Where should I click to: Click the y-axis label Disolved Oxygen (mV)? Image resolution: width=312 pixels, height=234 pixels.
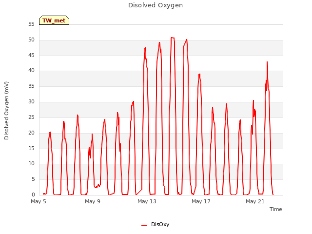[x=6, y=111]
